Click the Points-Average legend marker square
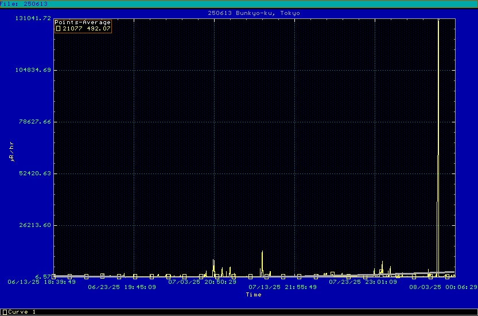The height and width of the screenshot is (316, 478). (x=57, y=28)
